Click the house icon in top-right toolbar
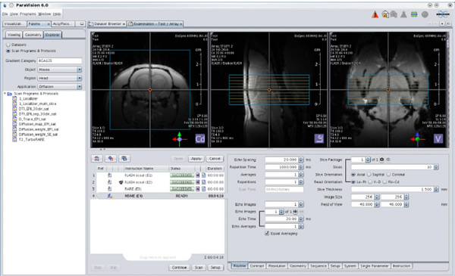The width and height of the screenshot is (455, 276). (385, 14)
